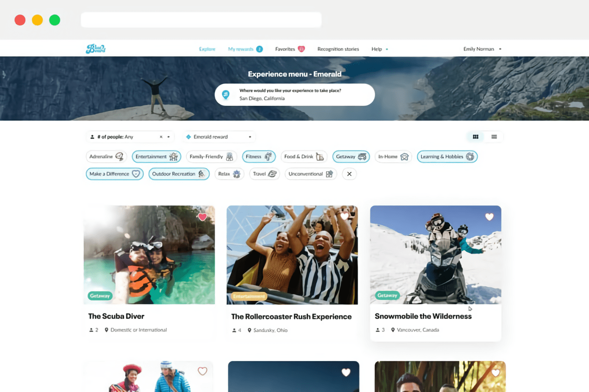Toggle the Food & Drink category filter
Screen dimensions: 589x392
(x=304, y=157)
